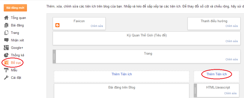244x98 pixels.
Task: Edit the HTML/Javascript widget via Chỉnh sửa
Action: pyautogui.click(x=230, y=93)
